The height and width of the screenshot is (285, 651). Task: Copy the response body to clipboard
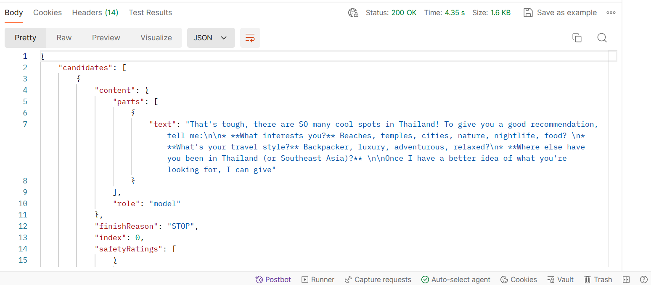click(577, 38)
